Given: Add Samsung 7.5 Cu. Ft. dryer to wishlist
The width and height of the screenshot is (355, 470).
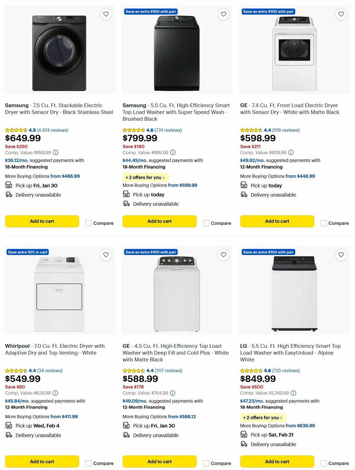Looking at the screenshot, I should [106, 14].
